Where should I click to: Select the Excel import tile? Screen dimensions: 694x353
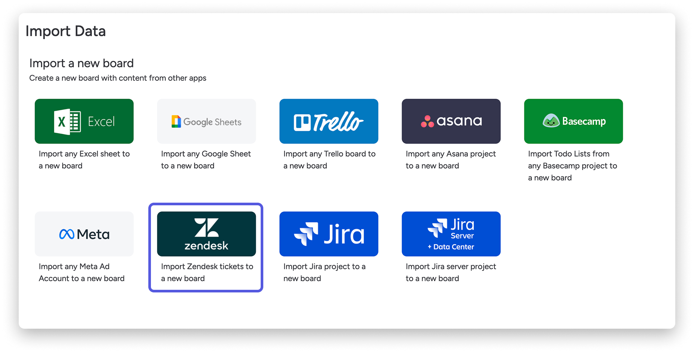pyautogui.click(x=84, y=121)
